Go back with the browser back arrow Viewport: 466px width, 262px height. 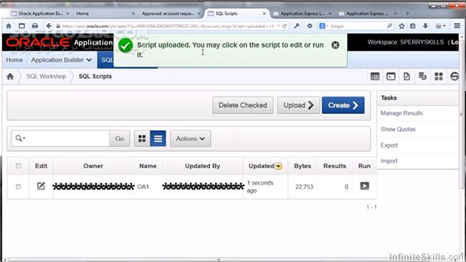pos(49,26)
